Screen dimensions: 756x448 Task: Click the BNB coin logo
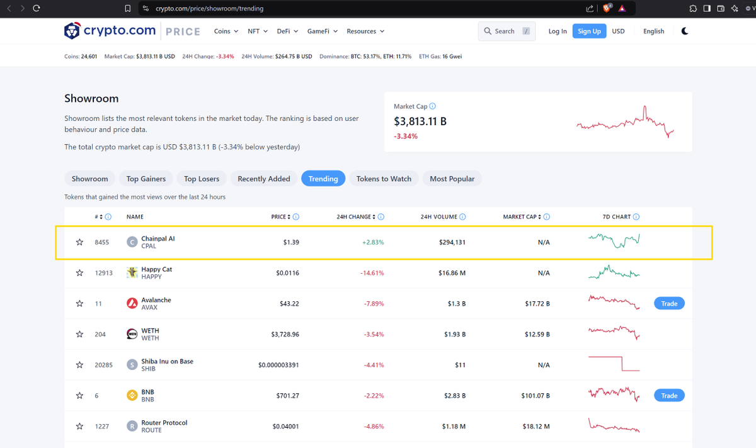pos(132,395)
